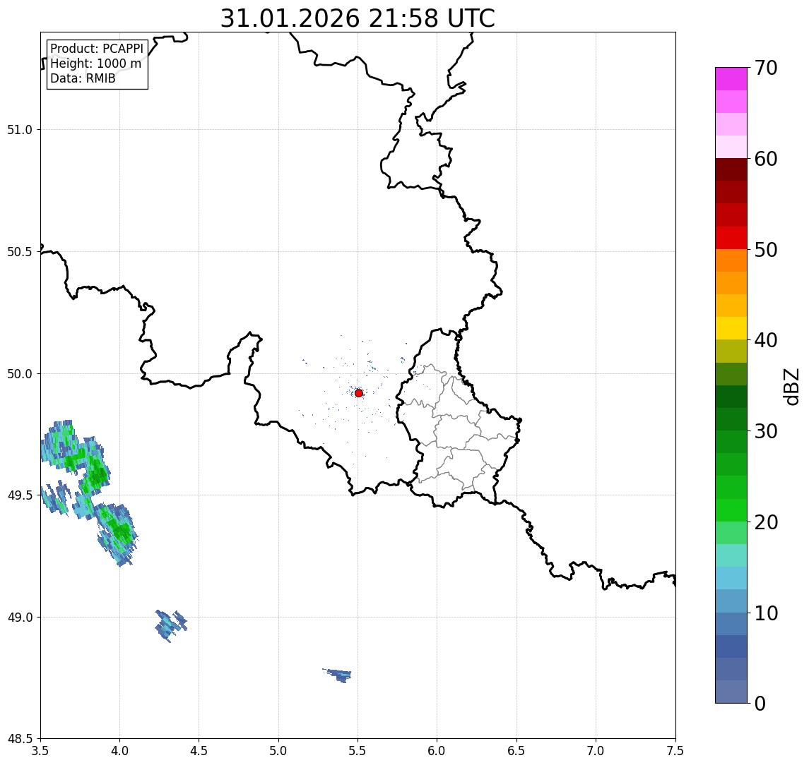
Task: Click the bright red colorbar segment above 50
Action: 731,238
